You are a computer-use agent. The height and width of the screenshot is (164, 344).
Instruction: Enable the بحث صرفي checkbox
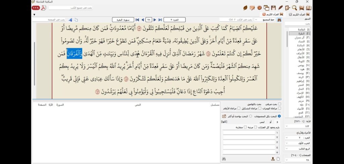point(280,104)
